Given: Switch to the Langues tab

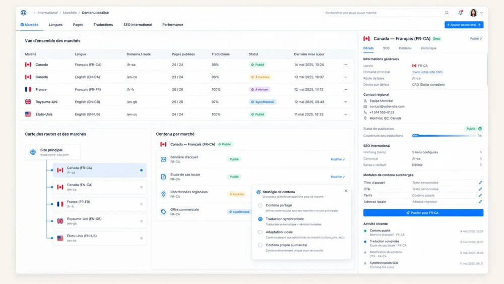Looking at the screenshot, I should pyautogui.click(x=55, y=25).
